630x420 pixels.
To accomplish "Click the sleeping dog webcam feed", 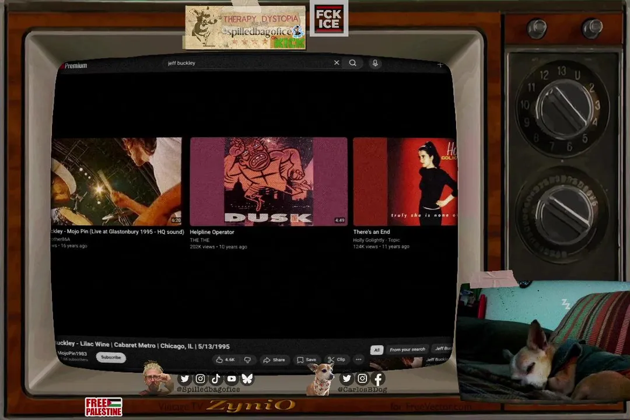I will point(544,342).
